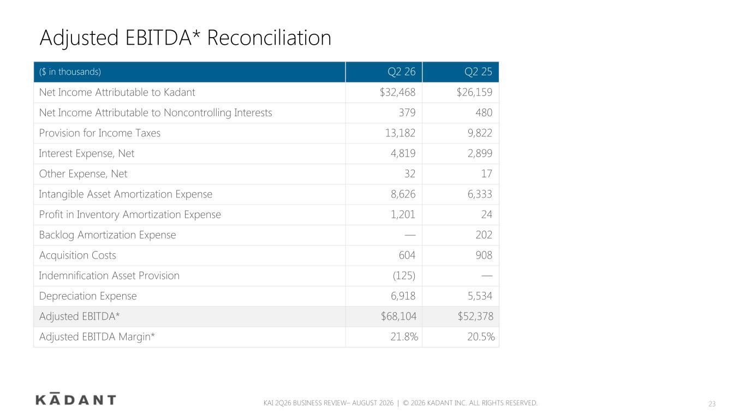Image resolution: width=745 pixels, height=419 pixels.
Task: Select the Backlog Amortization Expense value 202
Action: pos(484,235)
